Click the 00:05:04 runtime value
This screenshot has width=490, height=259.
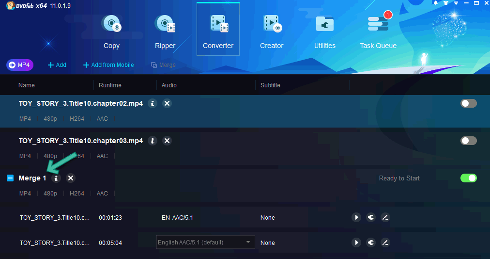tap(110, 243)
